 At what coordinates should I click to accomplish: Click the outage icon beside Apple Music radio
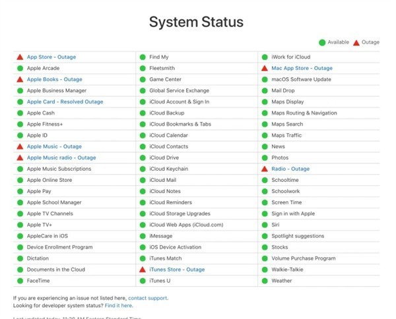(20, 158)
